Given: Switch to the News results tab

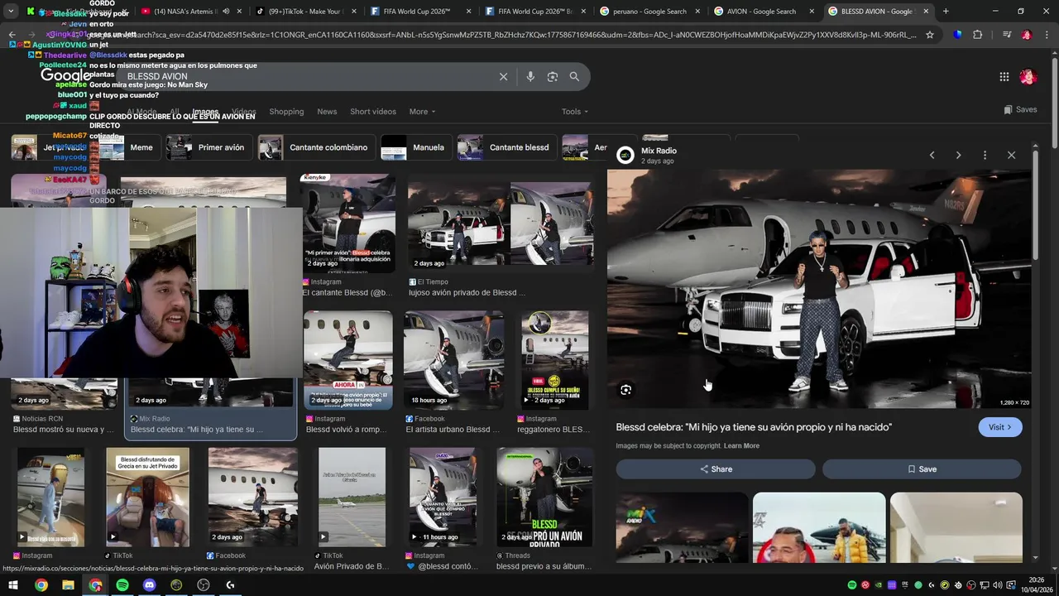Looking at the screenshot, I should point(327,112).
